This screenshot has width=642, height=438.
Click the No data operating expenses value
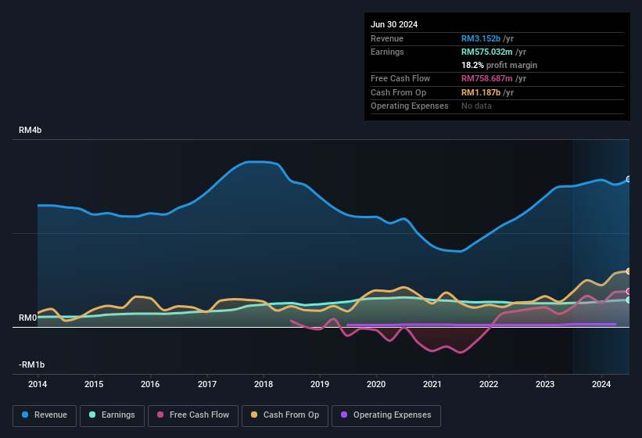pyautogui.click(x=476, y=106)
